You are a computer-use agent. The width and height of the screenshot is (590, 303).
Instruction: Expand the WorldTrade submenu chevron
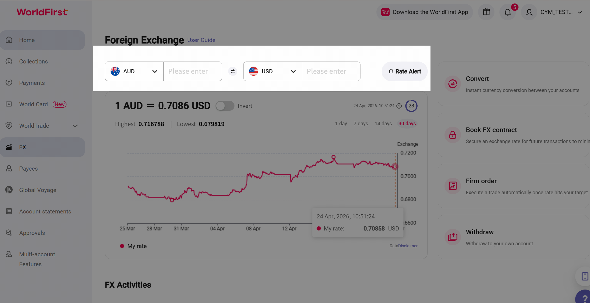tap(75, 126)
